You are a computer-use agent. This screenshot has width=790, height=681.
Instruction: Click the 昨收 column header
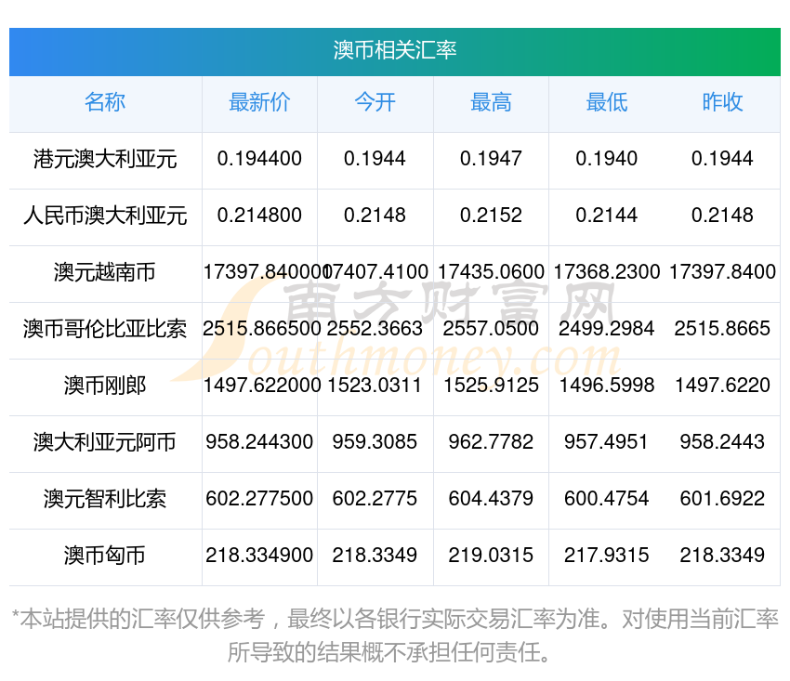(x=722, y=103)
